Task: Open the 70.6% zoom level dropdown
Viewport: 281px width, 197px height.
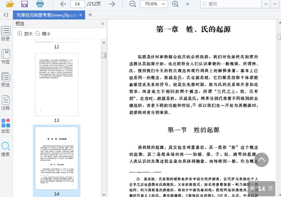Action: tap(154, 4)
